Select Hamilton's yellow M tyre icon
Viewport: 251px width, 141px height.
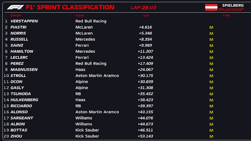point(211,52)
